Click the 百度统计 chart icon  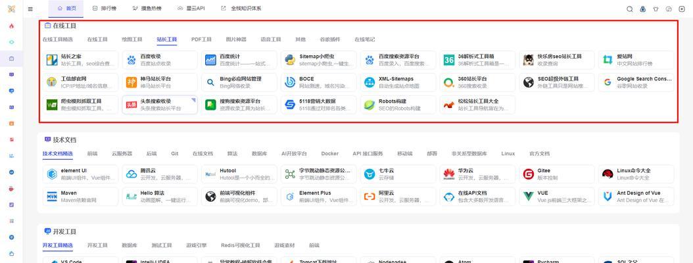(x=211, y=60)
